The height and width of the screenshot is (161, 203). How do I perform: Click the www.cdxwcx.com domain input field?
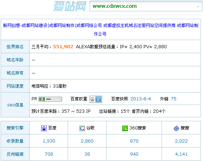click(x=146, y=6)
